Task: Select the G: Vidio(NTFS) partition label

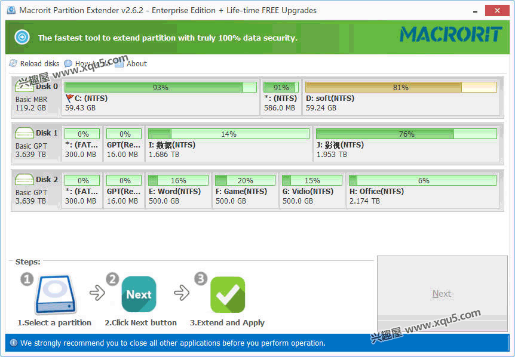Action: tap(308, 191)
